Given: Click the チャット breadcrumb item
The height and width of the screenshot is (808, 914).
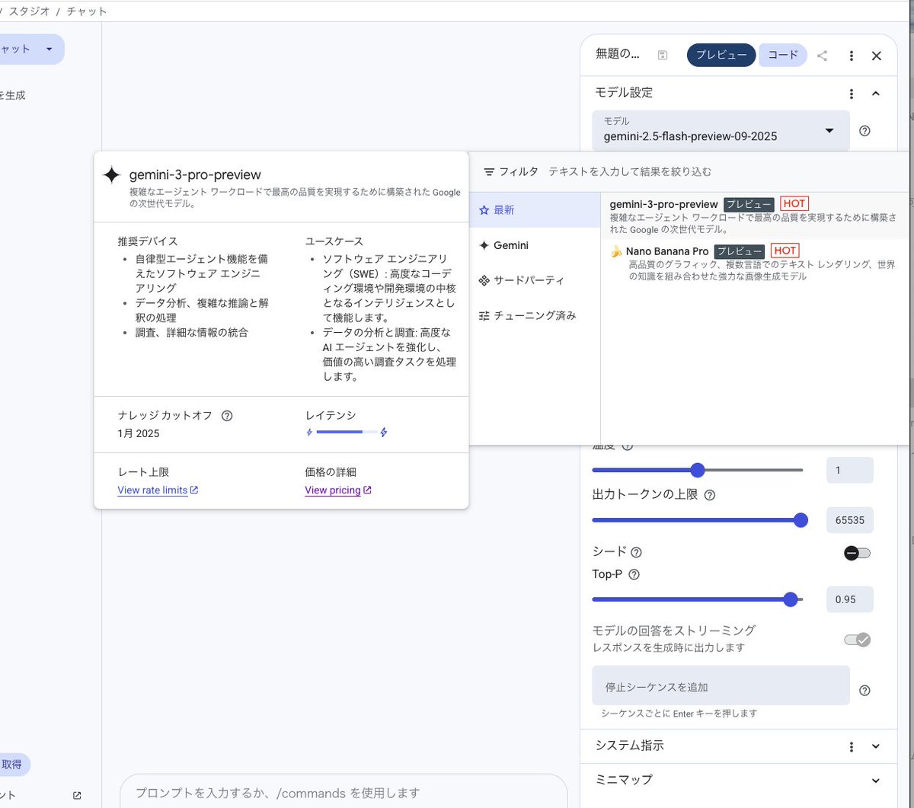Looking at the screenshot, I should tap(87, 11).
